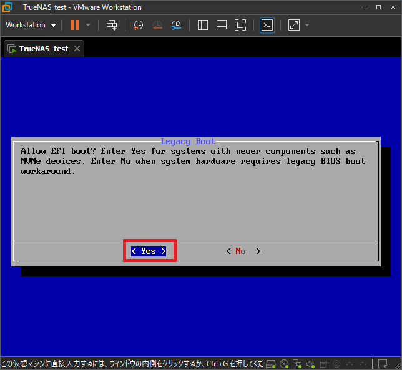Open the message log note icon
Screen dimensions: 402x370
pos(383,364)
